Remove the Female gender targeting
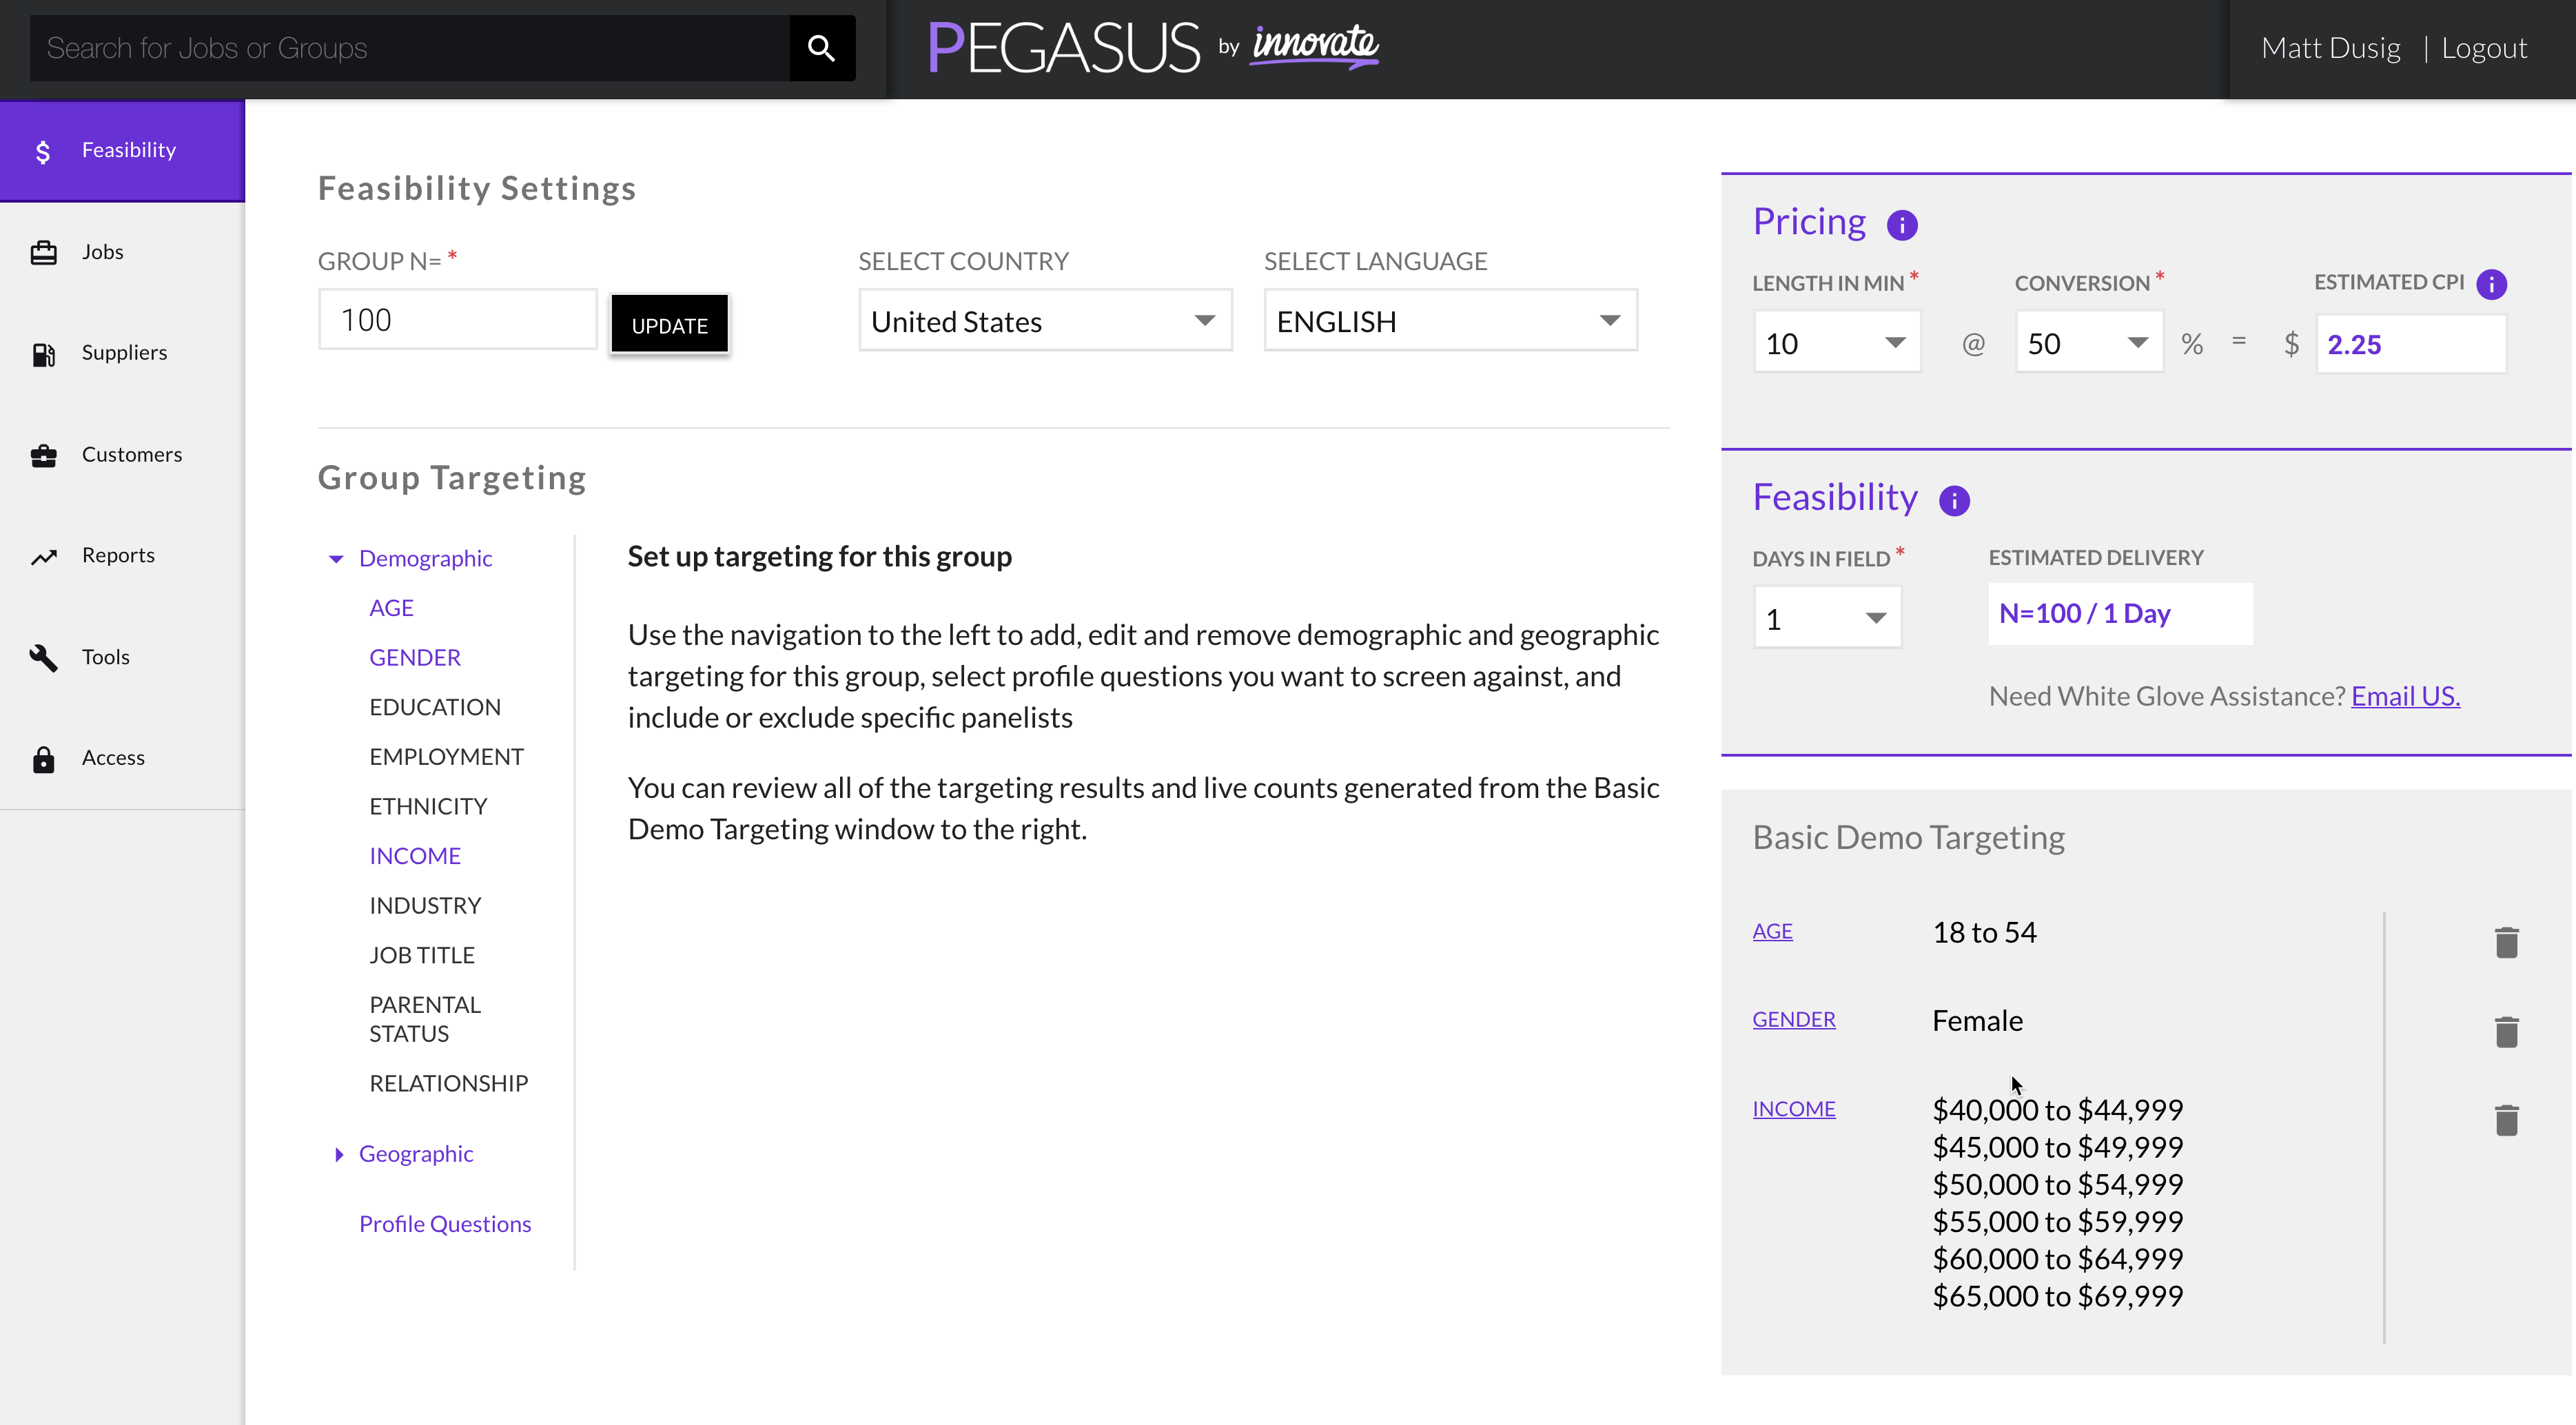The image size is (2576, 1425). pos(2508,1031)
